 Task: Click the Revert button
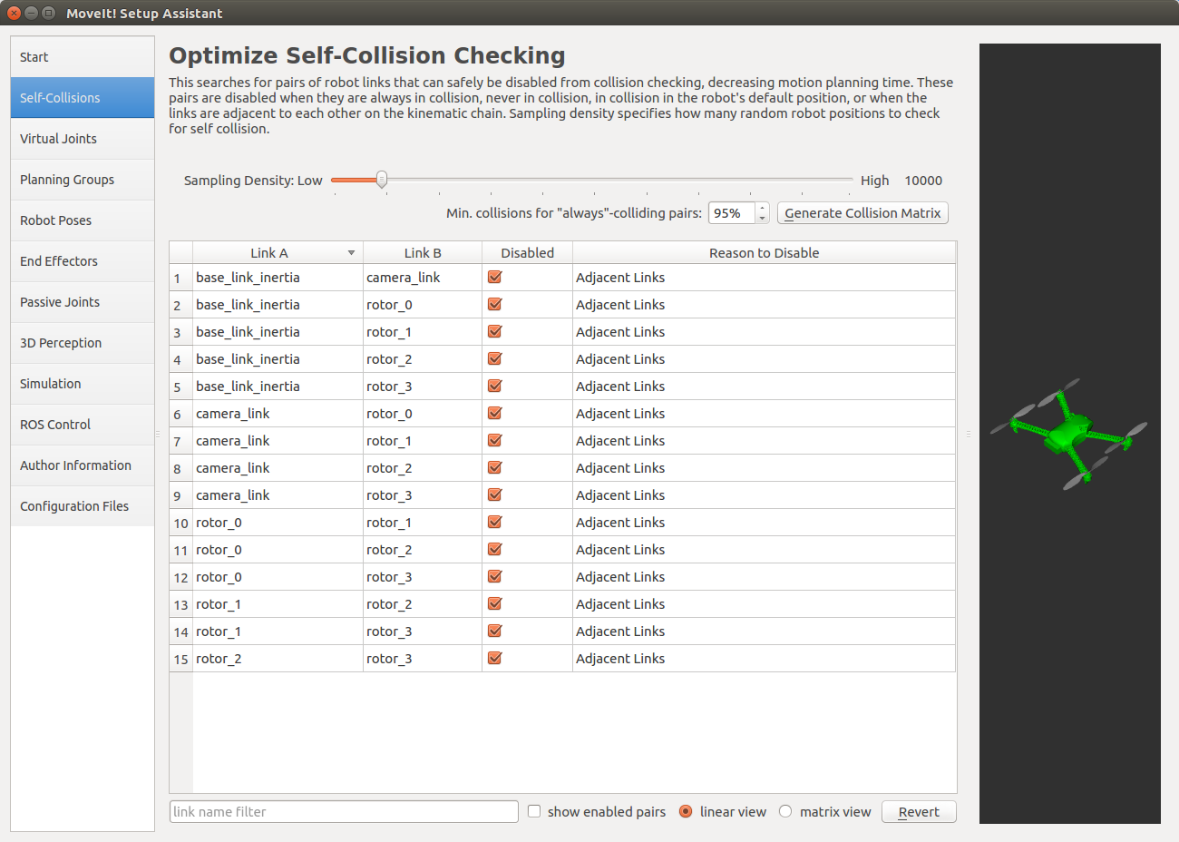[x=919, y=812]
